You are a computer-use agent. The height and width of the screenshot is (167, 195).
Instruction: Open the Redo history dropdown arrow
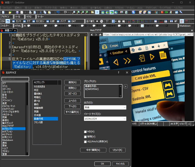69,12
